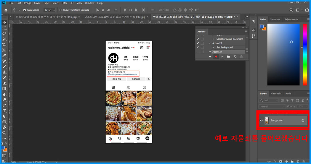Select the Brush tool
Image resolution: width=311 pixels, height=164 pixels.
pos(4,67)
